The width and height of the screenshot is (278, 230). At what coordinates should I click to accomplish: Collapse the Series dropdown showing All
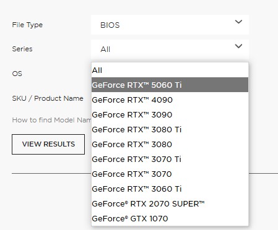pyautogui.click(x=170, y=49)
